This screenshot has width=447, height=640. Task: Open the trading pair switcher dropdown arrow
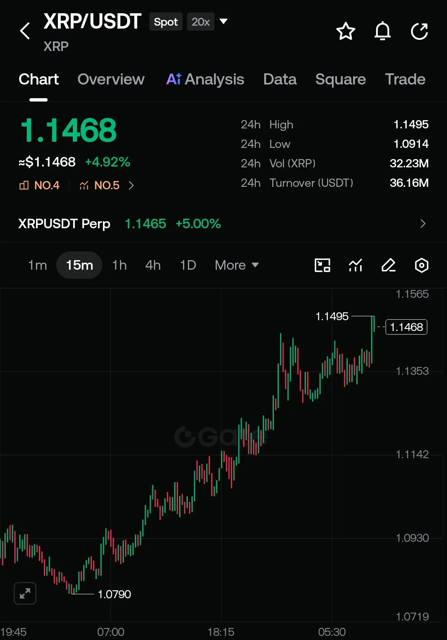(223, 22)
